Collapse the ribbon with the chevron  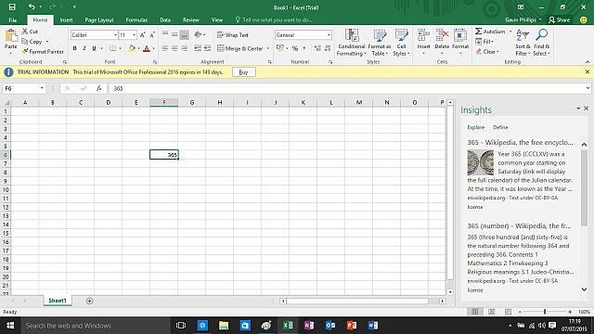(x=588, y=62)
